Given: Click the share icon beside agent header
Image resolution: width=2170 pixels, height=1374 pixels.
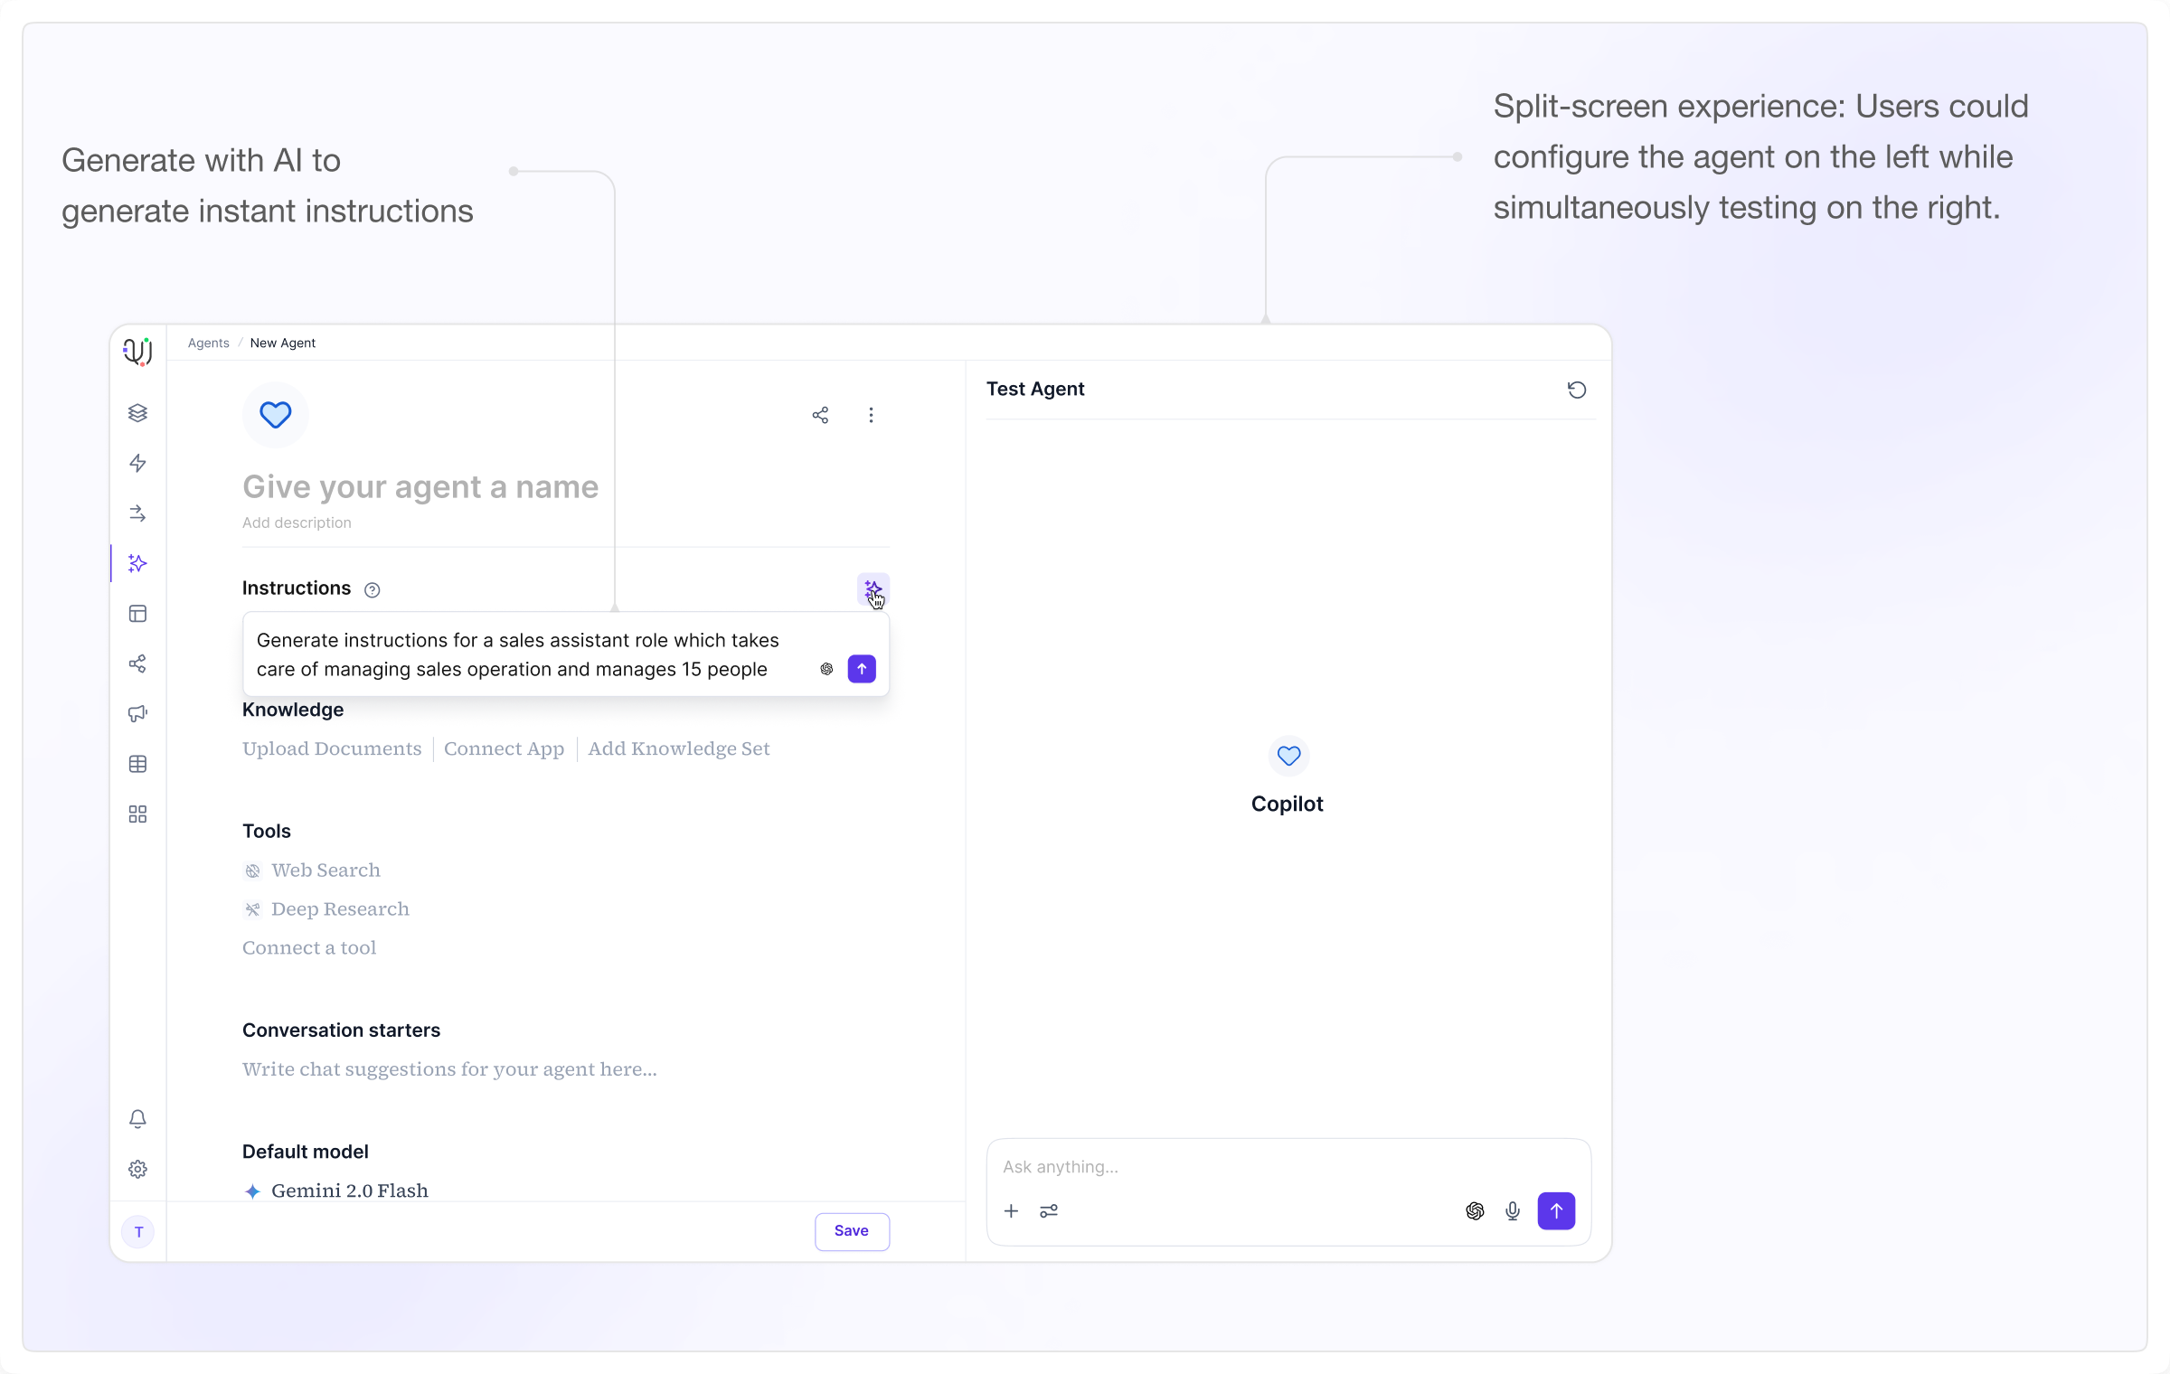Looking at the screenshot, I should 820,415.
